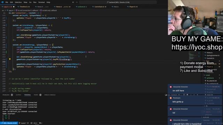Viewport: 223px width, 125px height.
Task: Switch to the Player.ts editor tab
Action: coord(133,7)
